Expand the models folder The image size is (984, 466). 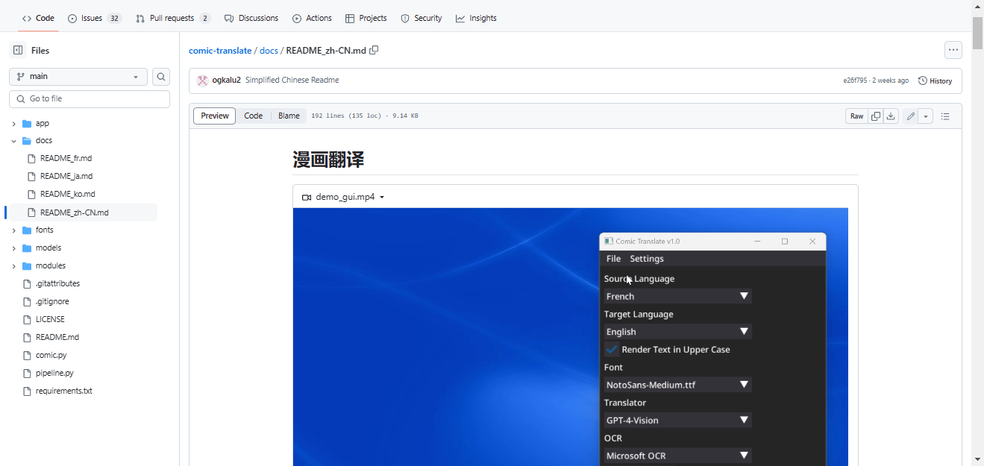[x=13, y=248]
